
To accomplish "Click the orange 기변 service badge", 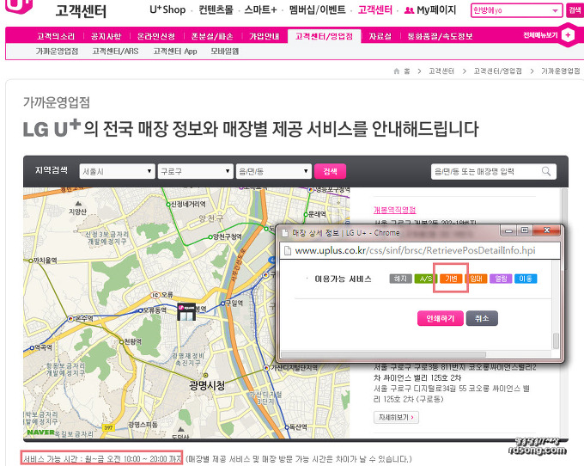I will (x=451, y=279).
